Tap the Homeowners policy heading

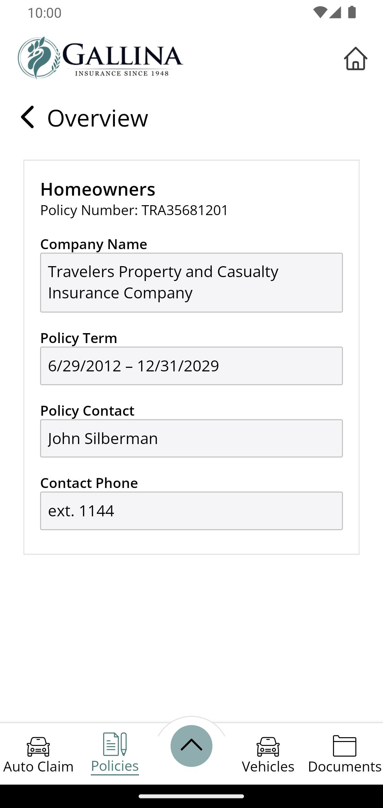[x=98, y=189]
